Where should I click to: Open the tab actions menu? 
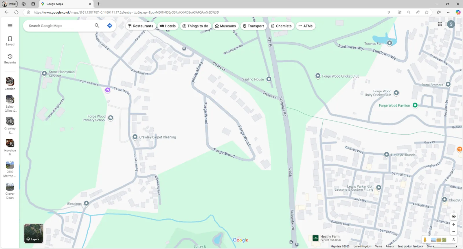pos(33,4)
